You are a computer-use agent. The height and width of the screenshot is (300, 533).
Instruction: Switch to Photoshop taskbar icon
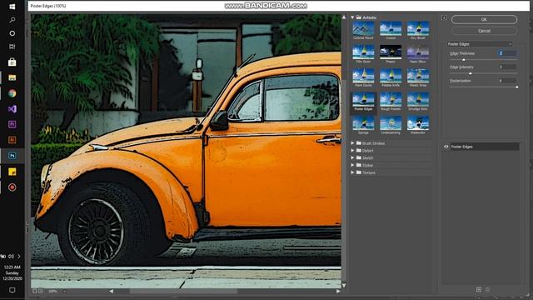[12, 156]
